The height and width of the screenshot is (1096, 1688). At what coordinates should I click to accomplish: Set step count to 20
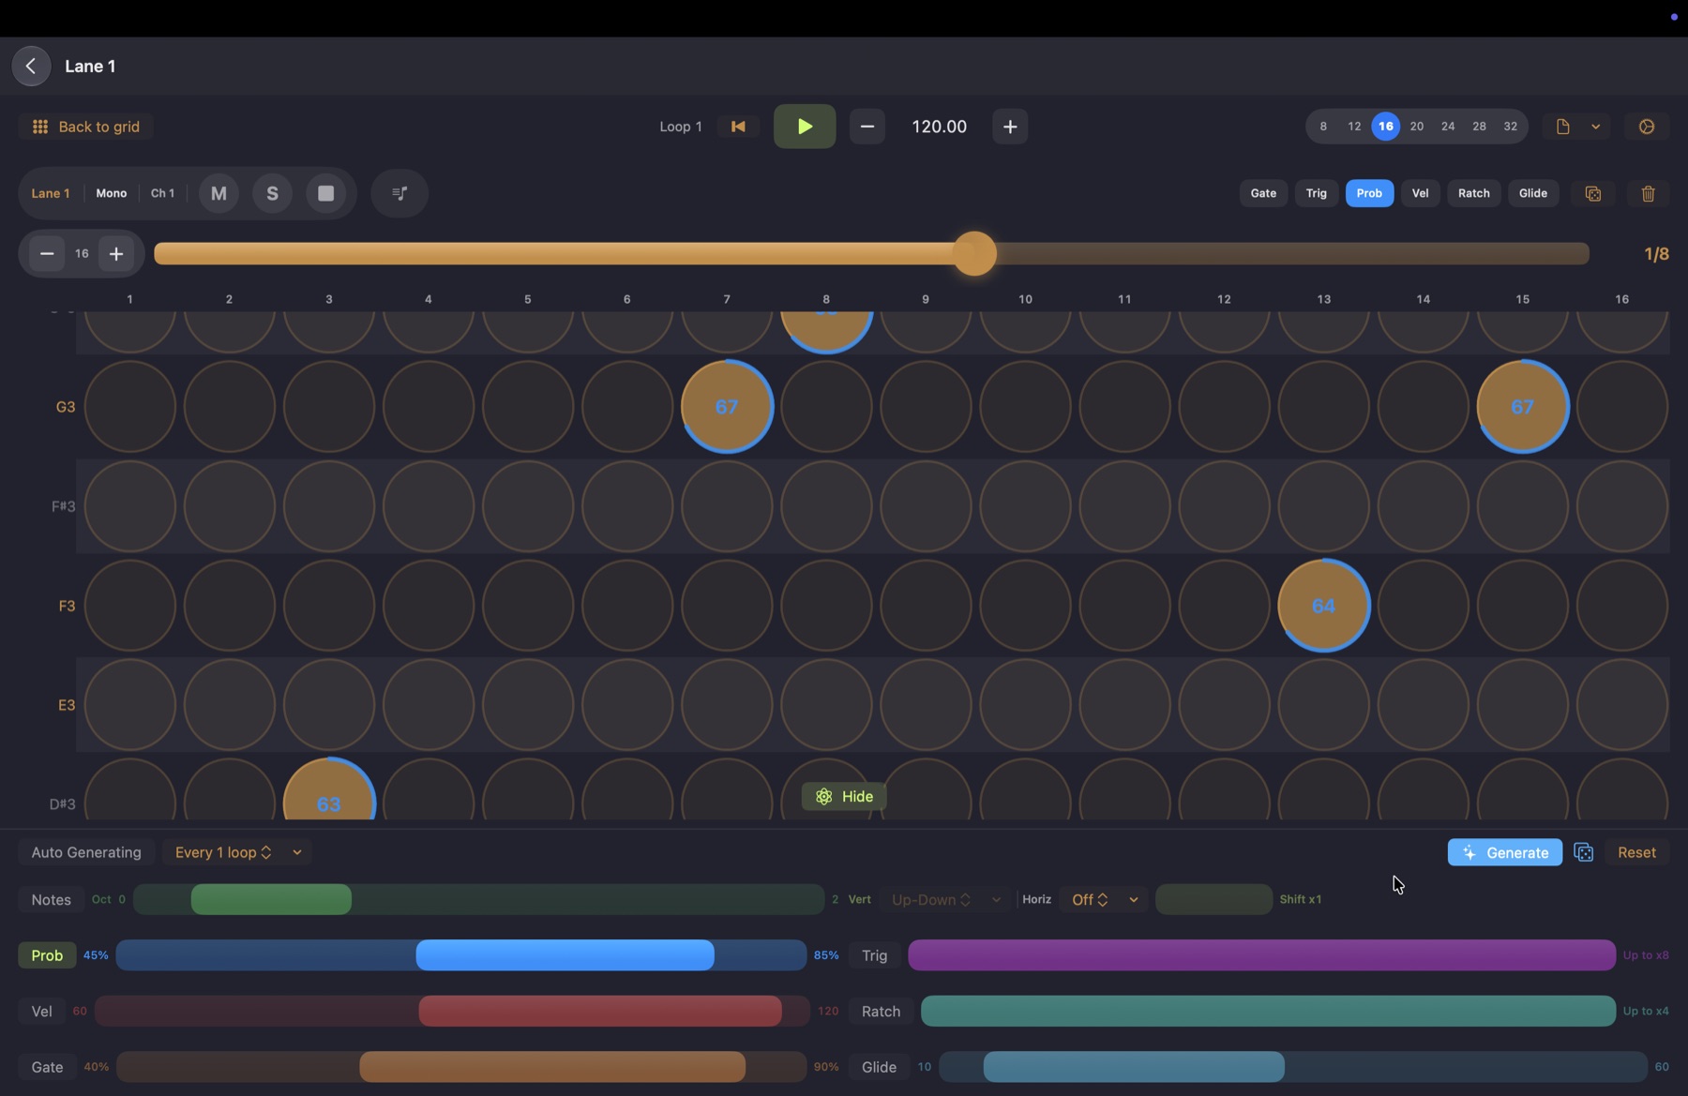pos(1417,127)
